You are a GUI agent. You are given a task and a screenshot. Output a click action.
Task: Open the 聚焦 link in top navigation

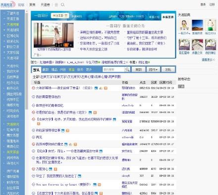click(x=32, y=5)
